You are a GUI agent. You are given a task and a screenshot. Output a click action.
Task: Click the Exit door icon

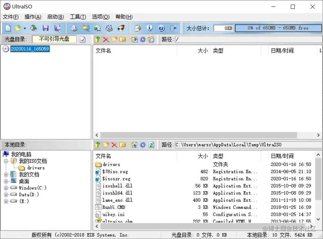coord(173,28)
